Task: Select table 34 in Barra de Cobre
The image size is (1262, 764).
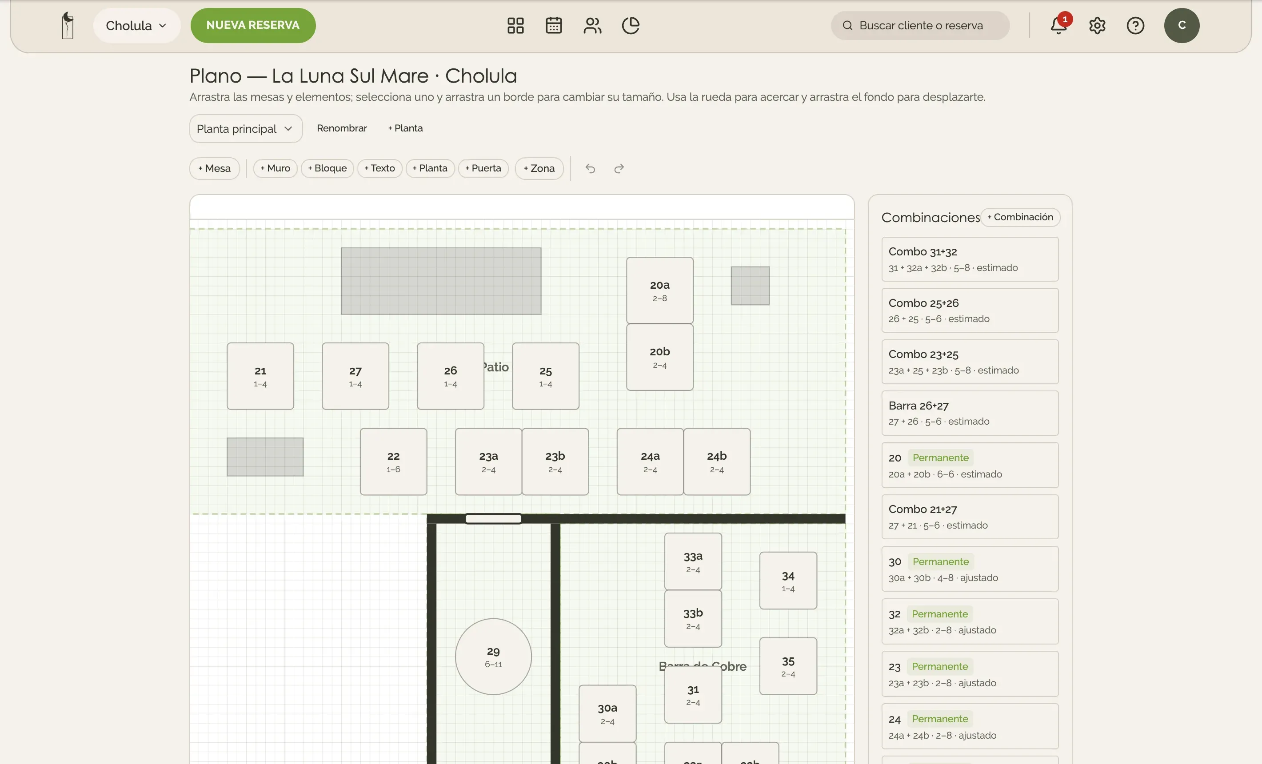Action: coord(788,580)
